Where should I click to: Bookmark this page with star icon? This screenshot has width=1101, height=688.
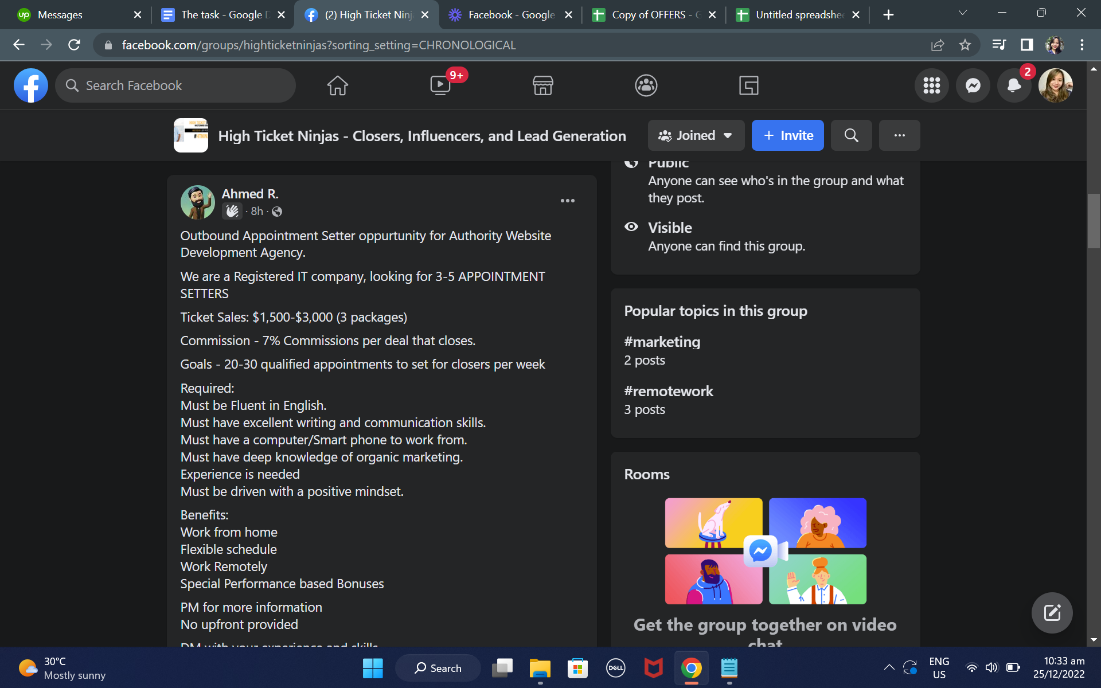point(965,45)
